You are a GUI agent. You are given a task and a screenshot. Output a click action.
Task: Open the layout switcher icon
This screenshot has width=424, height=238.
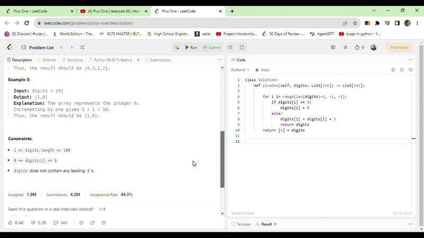click(x=333, y=48)
